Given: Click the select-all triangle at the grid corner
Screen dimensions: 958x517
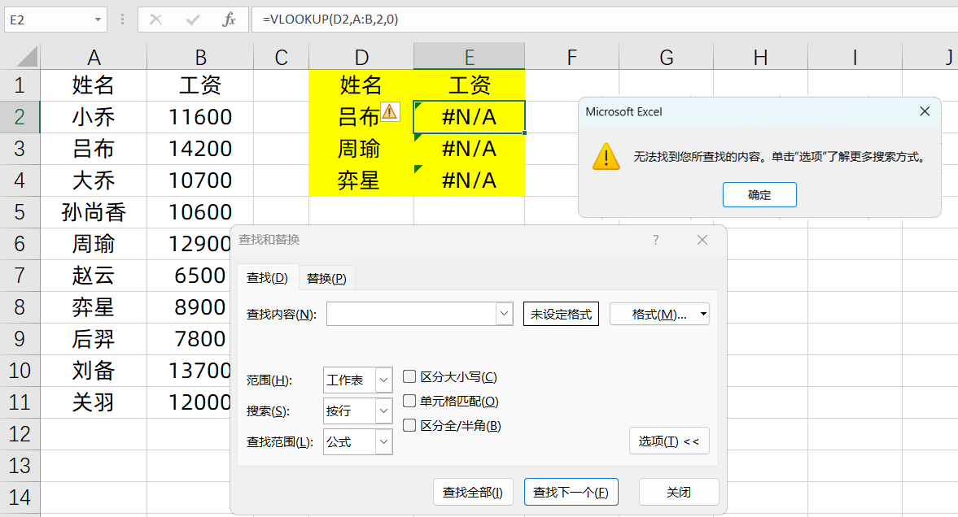Looking at the screenshot, I should click(27, 57).
